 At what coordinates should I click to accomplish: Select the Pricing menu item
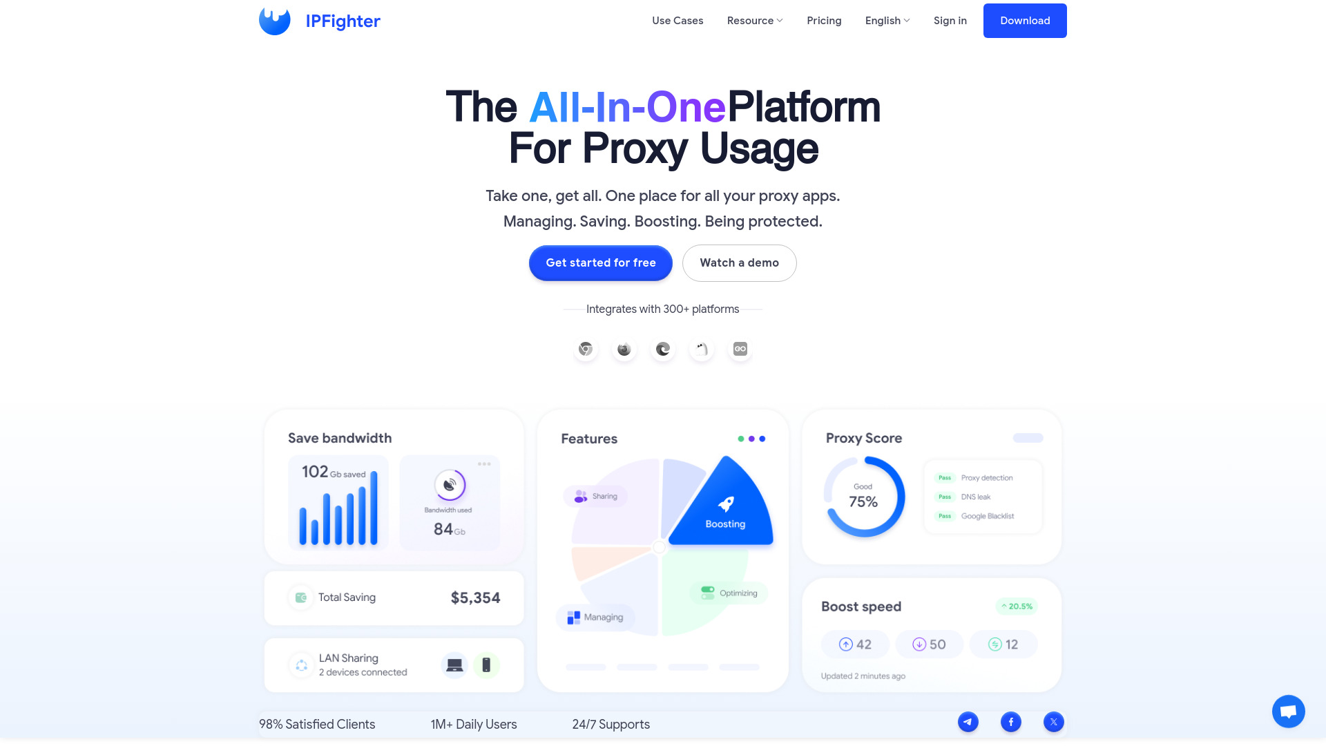click(x=824, y=20)
